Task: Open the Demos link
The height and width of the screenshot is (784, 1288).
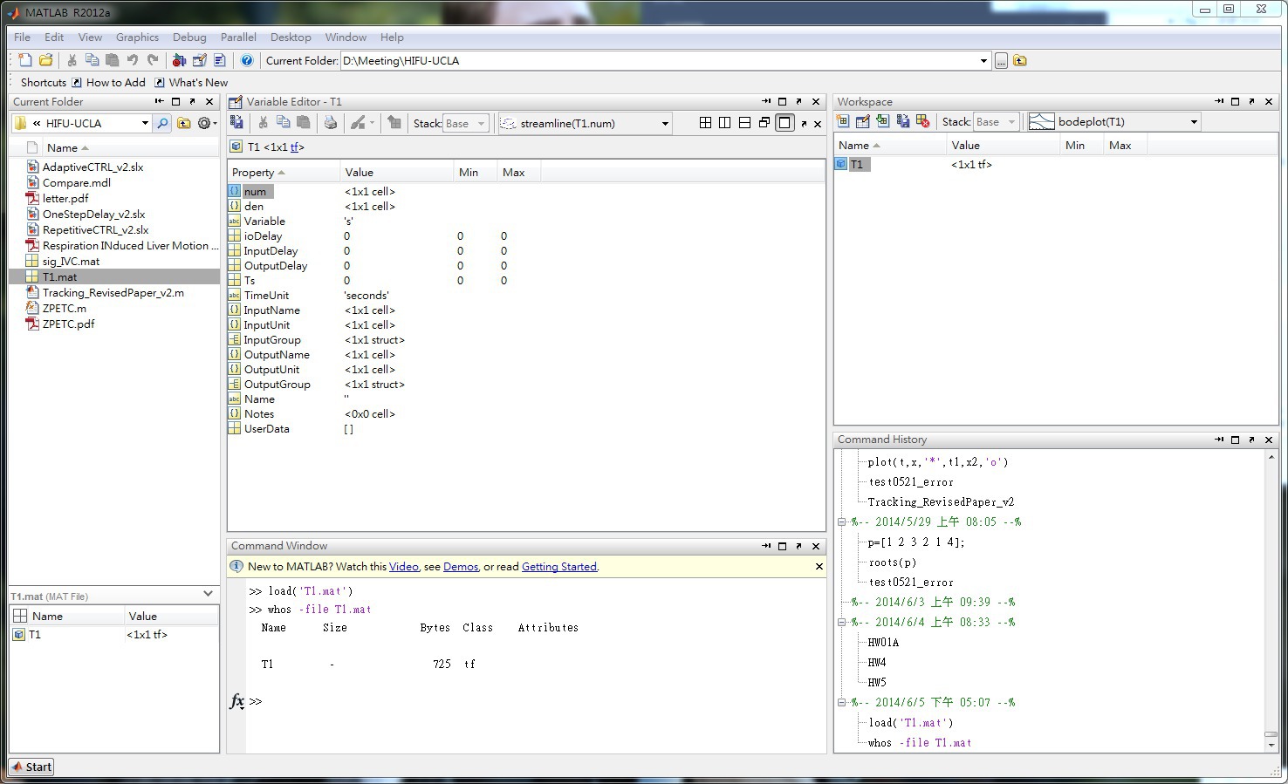Action: point(461,567)
